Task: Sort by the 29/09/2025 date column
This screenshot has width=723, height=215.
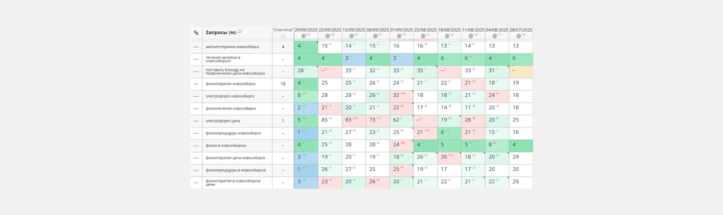Action: pyautogui.click(x=306, y=30)
